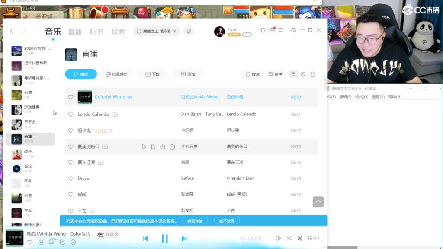
Task: Open 格式(O) menu in Notepad window
Action: coord(362,96)
